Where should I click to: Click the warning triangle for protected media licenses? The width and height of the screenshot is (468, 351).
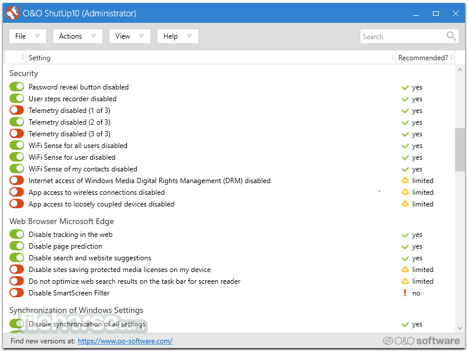405,270
